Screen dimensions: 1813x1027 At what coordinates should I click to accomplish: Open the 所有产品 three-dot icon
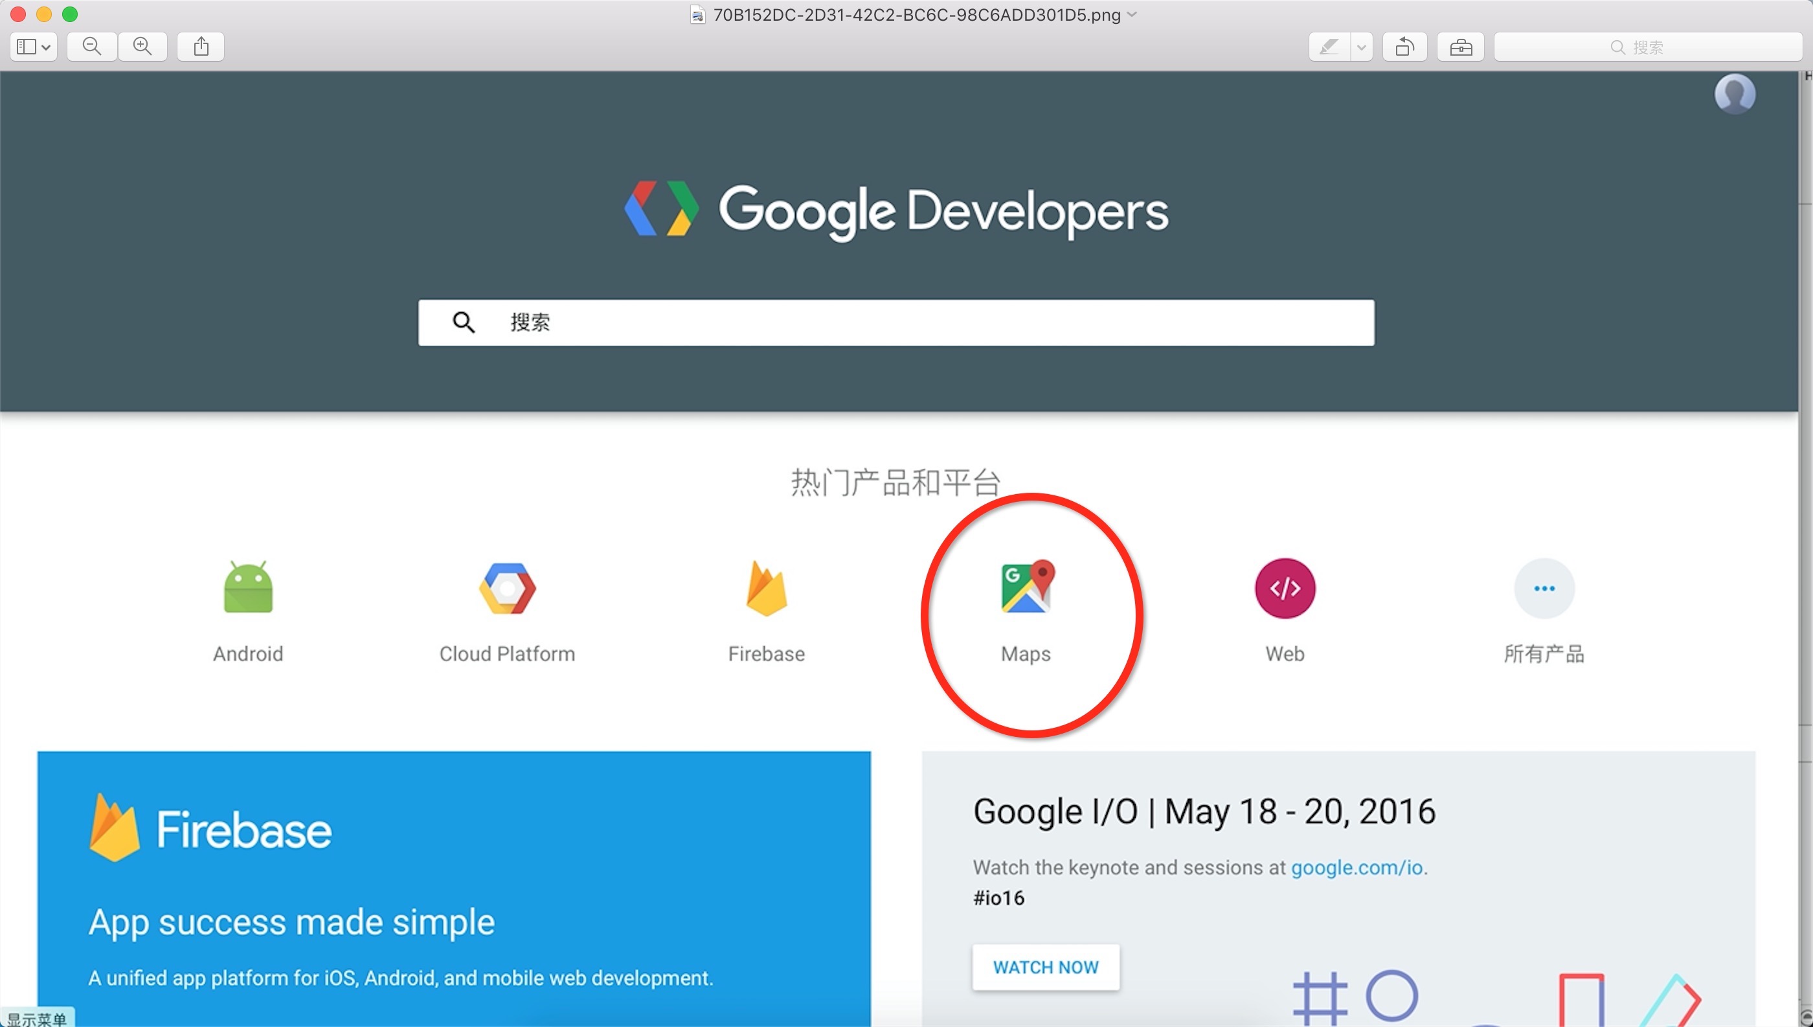point(1544,588)
